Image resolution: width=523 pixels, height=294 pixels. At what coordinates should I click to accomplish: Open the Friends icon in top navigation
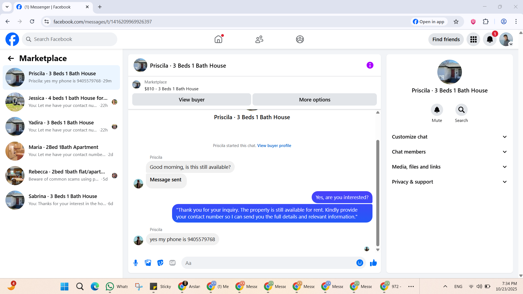pyautogui.click(x=259, y=39)
